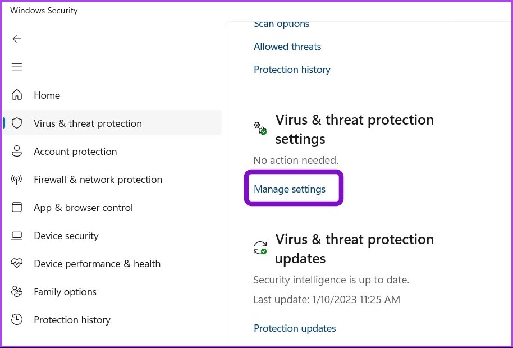The image size is (513, 348).
Task: Click the Home house icon
Action: point(17,95)
